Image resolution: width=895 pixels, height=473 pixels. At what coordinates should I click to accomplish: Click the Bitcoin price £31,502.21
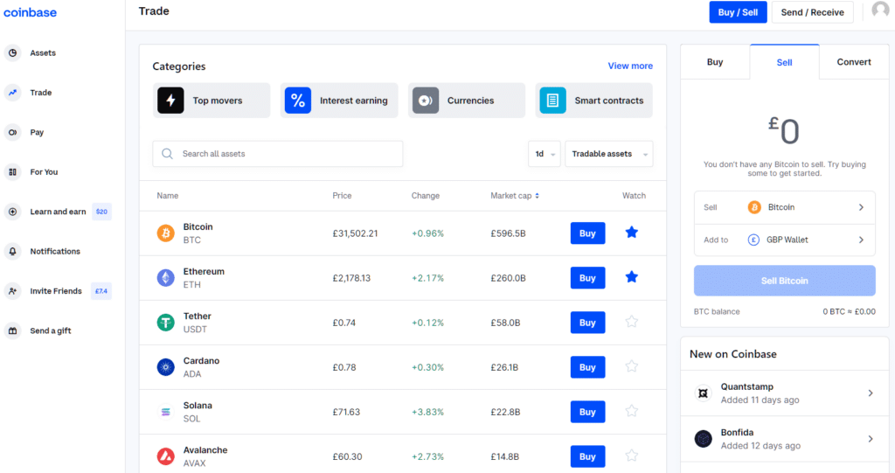point(355,233)
